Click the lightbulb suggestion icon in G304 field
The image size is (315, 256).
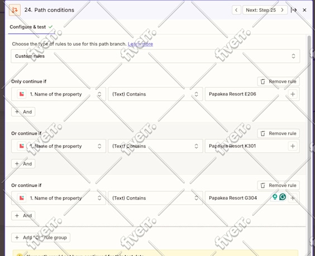click(x=275, y=197)
